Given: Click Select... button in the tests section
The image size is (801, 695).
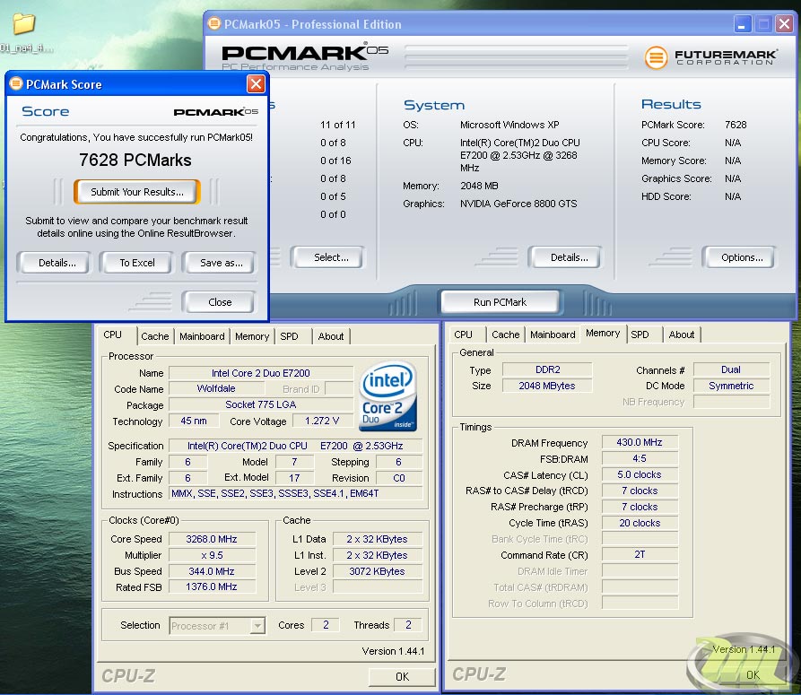Looking at the screenshot, I should point(328,257).
